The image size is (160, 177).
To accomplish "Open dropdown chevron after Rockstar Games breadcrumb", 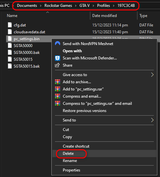I will (76, 6).
